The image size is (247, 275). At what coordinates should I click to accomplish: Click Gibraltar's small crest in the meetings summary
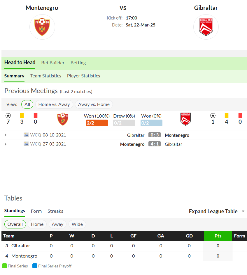coord(185,119)
